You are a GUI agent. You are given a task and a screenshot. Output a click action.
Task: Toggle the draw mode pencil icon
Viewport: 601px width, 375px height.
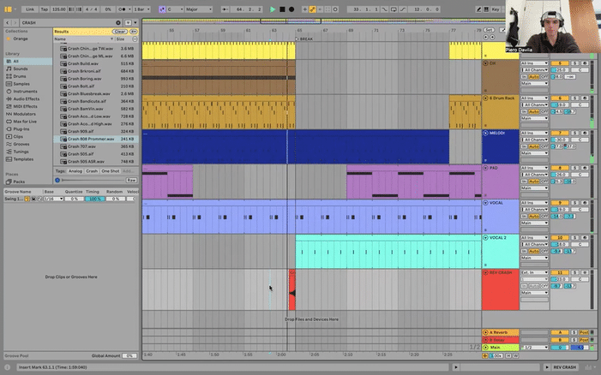[x=478, y=9]
